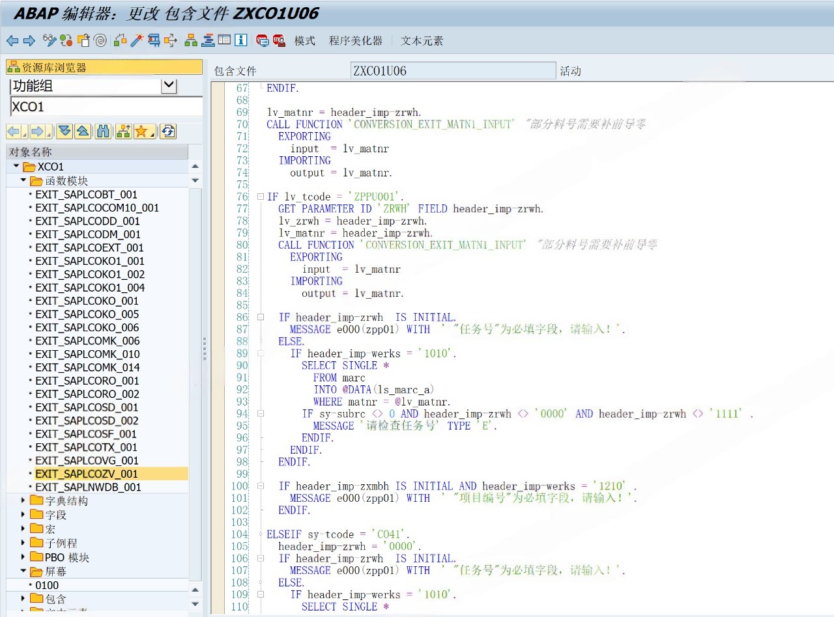
Task: Navigate back in the repository browser toolbar
Action: coord(14,131)
